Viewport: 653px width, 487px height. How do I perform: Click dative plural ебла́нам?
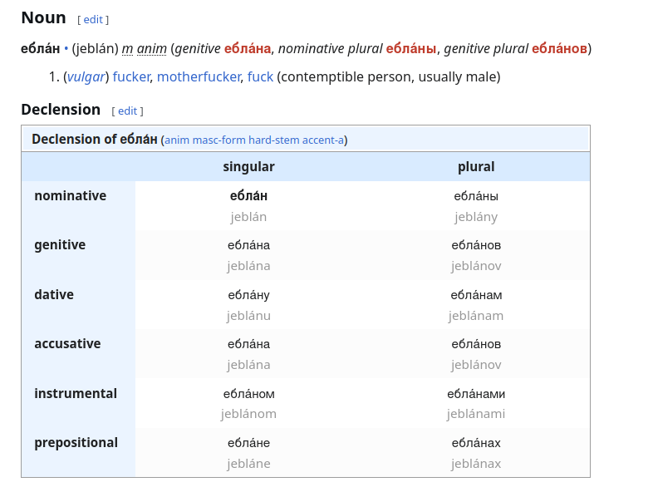[476, 295]
